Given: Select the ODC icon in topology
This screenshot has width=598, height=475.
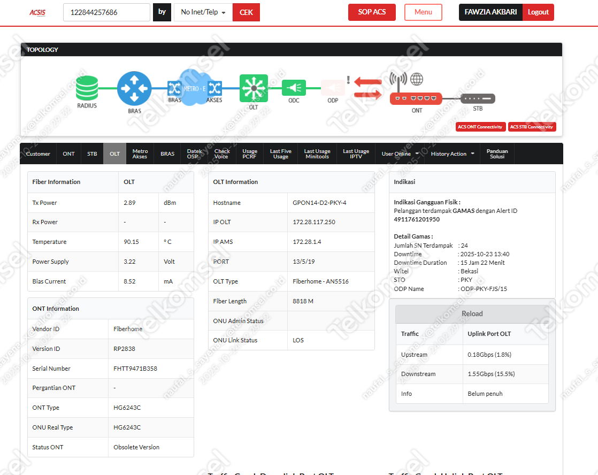Looking at the screenshot, I should 294,88.
